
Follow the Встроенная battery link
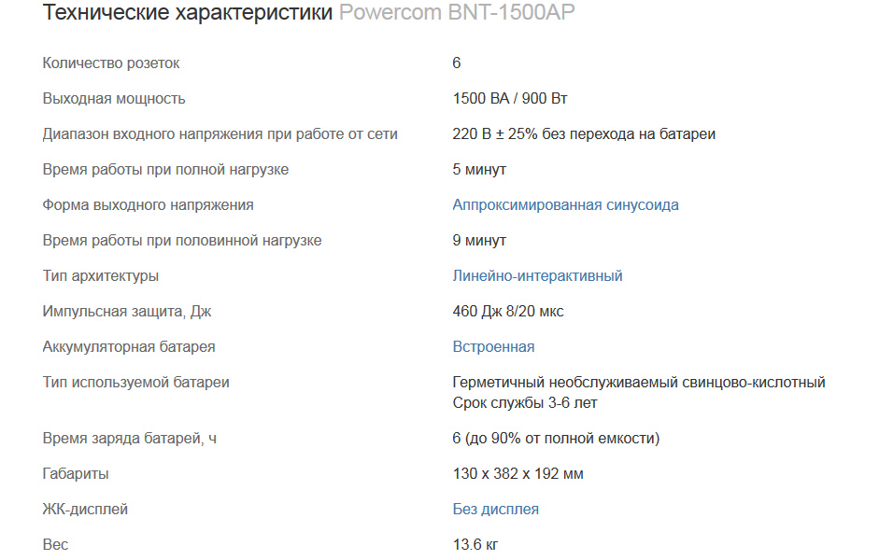(x=493, y=346)
